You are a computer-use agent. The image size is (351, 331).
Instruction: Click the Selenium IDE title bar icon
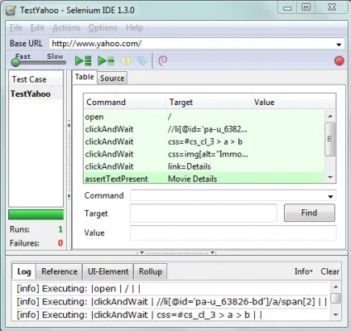pos(11,11)
